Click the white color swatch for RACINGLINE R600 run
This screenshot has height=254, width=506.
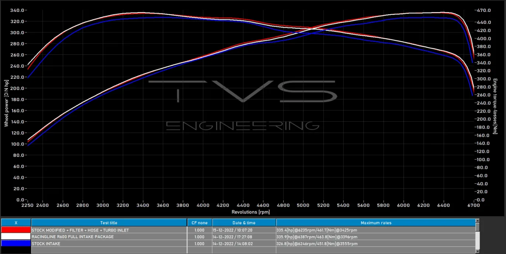pos(16,237)
